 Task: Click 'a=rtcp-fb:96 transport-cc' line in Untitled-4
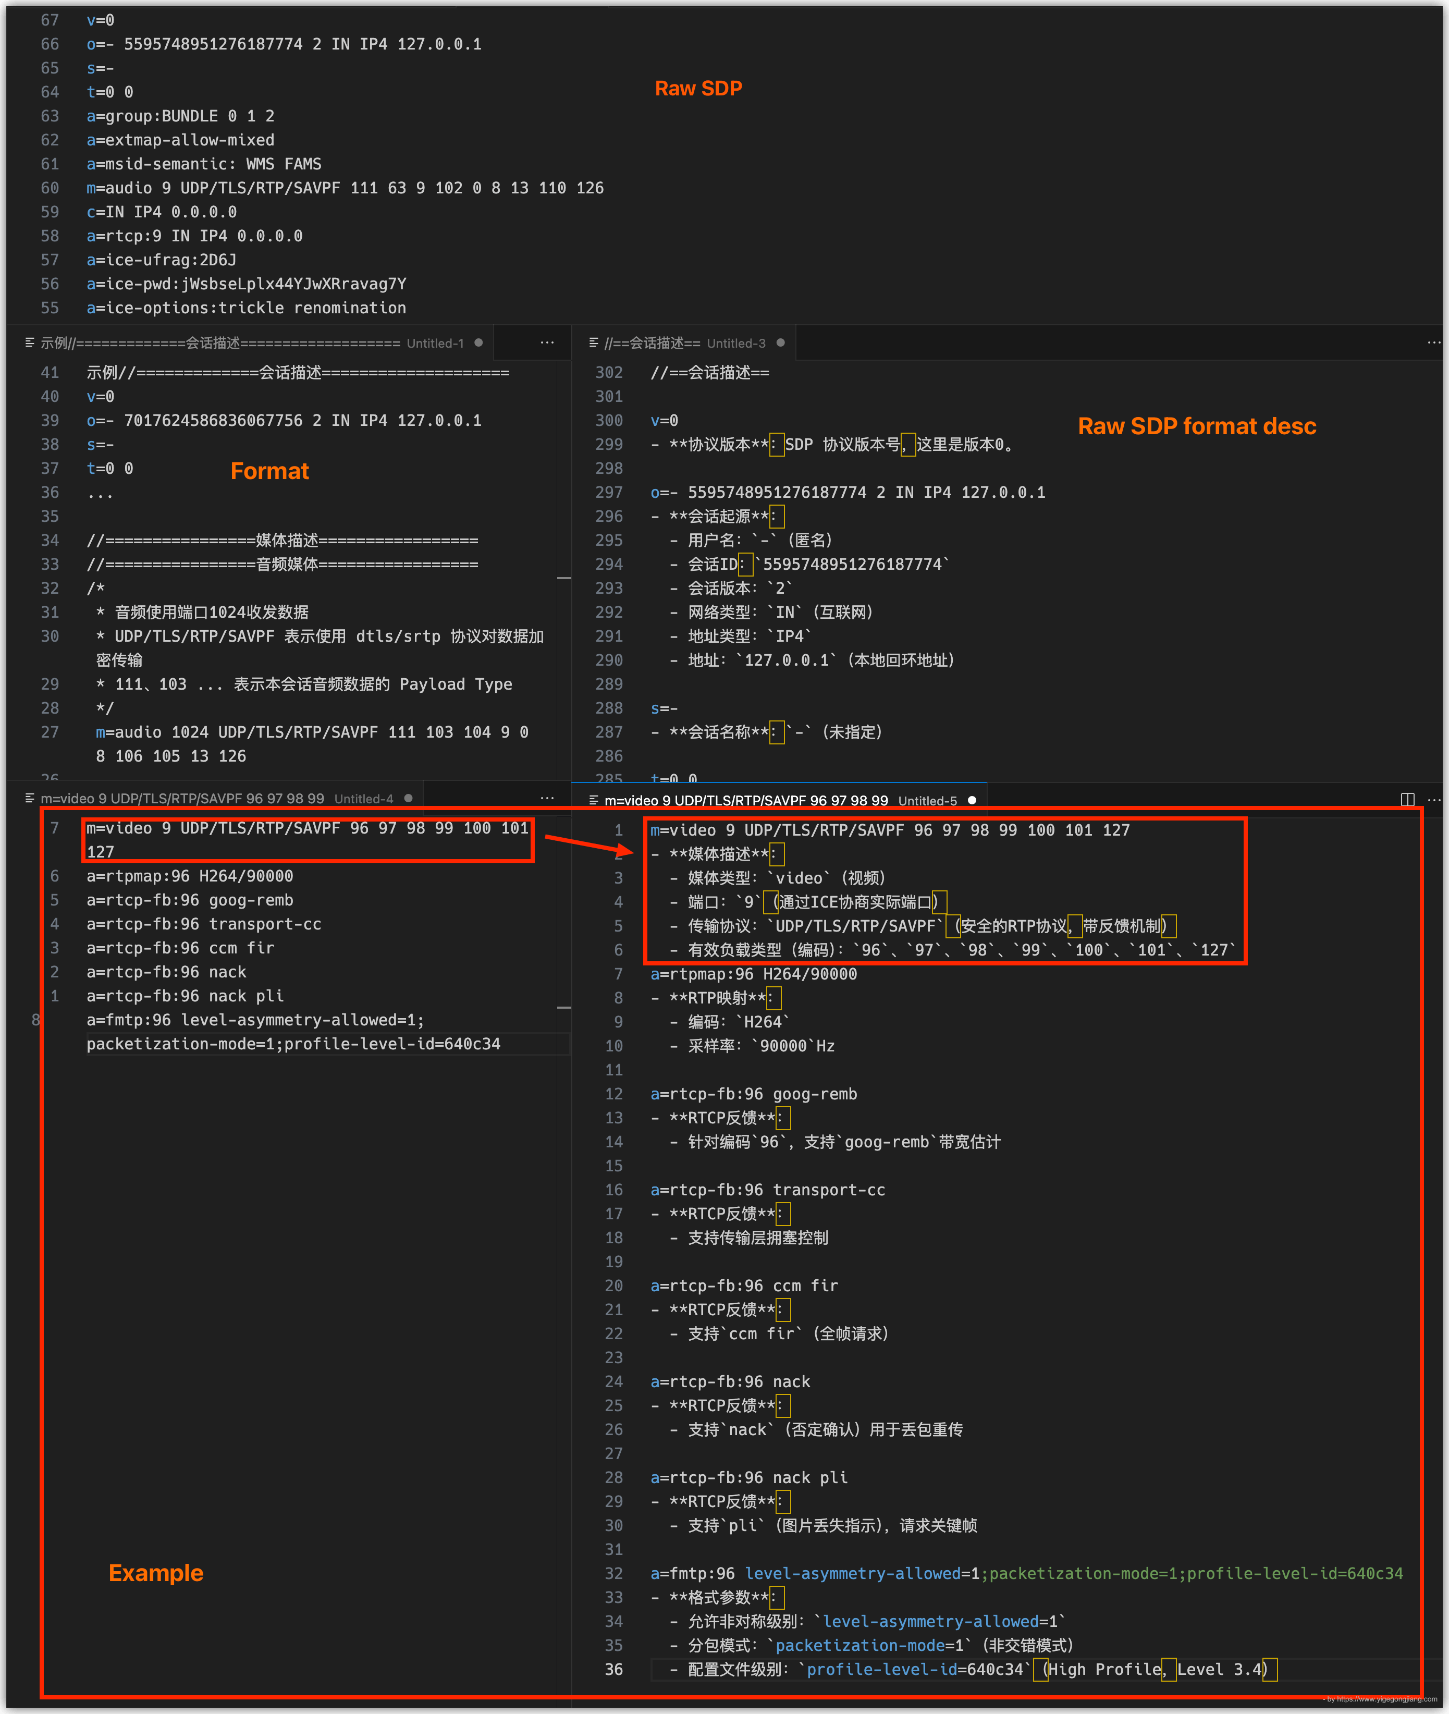coord(204,924)
